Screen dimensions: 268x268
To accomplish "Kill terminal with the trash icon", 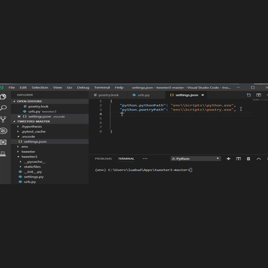I will [249, 159].
